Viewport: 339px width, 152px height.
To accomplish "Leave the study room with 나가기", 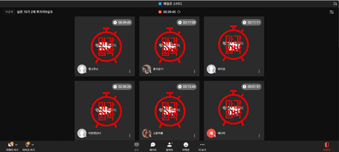I will (x=327, y=147).
